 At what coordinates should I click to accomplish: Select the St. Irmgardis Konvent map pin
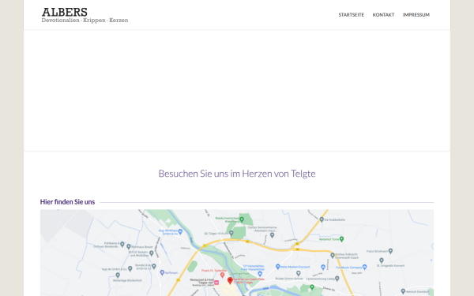pos(382,260)
